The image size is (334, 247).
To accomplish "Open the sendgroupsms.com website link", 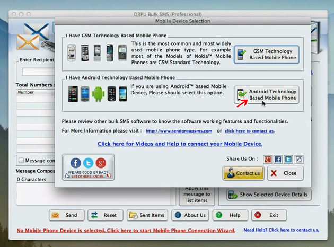I will pos(179,131).
